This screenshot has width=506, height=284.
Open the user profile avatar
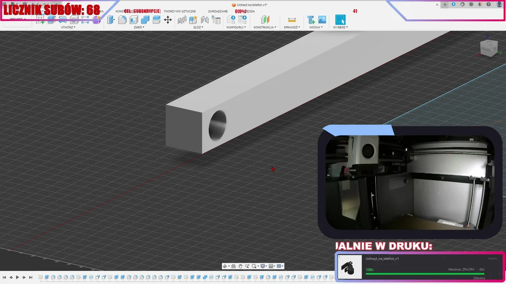point(499,4)
